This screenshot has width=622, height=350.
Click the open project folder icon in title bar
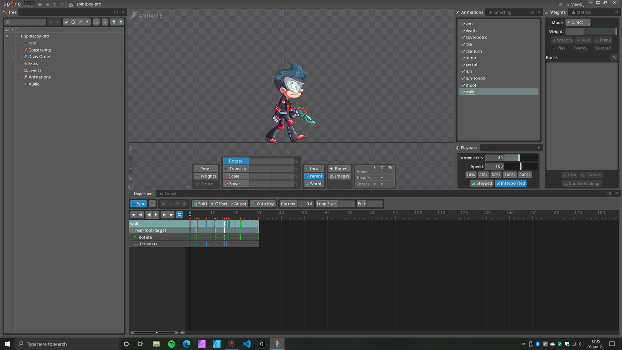(x=39, y=4)
